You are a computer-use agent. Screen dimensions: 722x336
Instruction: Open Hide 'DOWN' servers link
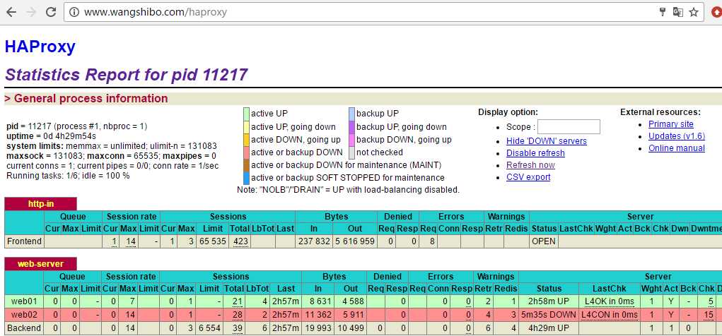(x=547, y=141)
